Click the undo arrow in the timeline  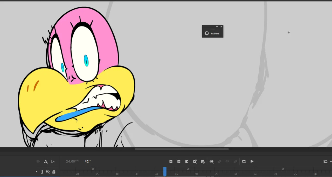coord(325,161)
